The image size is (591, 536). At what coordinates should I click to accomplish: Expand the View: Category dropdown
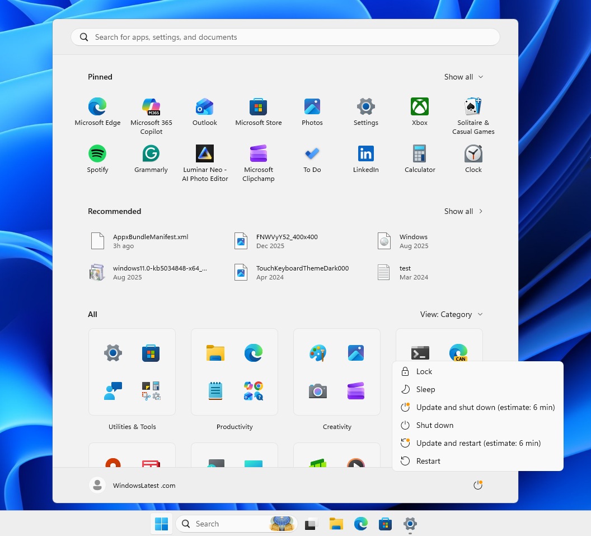[x=451, y=314]
